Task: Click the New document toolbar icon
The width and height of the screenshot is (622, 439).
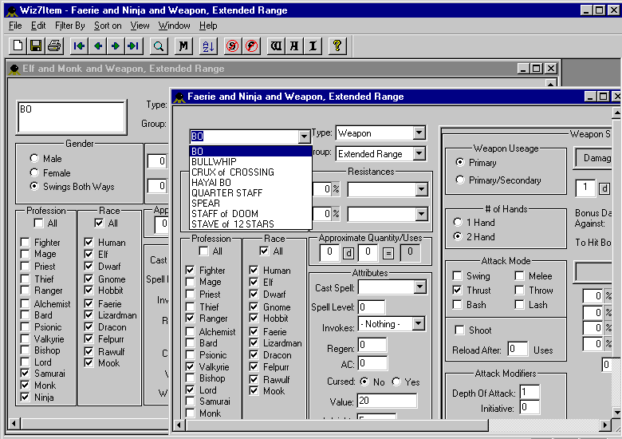Action: 18,46
